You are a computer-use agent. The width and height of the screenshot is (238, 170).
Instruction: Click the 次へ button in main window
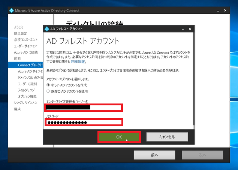pos(202,155)
